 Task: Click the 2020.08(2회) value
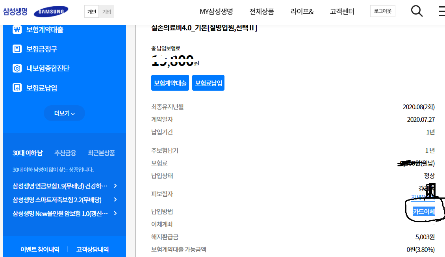coord(419,107)
